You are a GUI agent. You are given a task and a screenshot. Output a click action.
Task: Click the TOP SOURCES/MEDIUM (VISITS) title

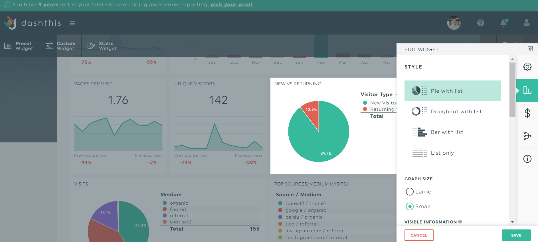tap(311, 184)
